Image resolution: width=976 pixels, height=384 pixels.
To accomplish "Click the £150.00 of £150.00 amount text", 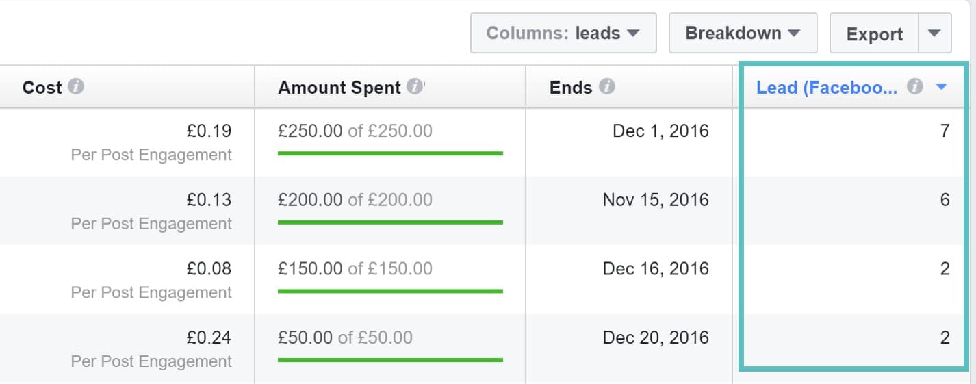I will (355, 268).
